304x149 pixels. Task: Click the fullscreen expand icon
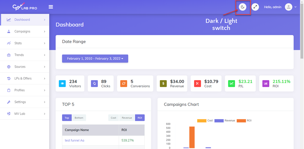click(255, 7)
